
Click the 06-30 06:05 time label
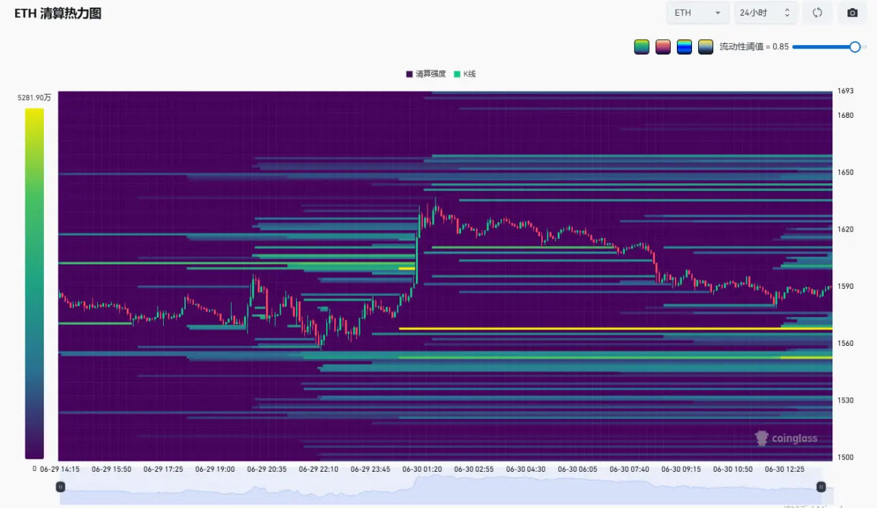pyautogui.click(x=578, y=469)
